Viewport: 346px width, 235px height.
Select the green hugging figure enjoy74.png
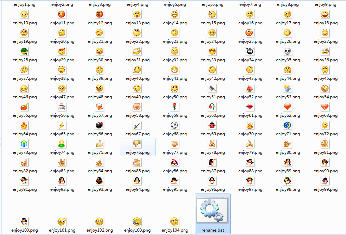(x=62, y=144)
